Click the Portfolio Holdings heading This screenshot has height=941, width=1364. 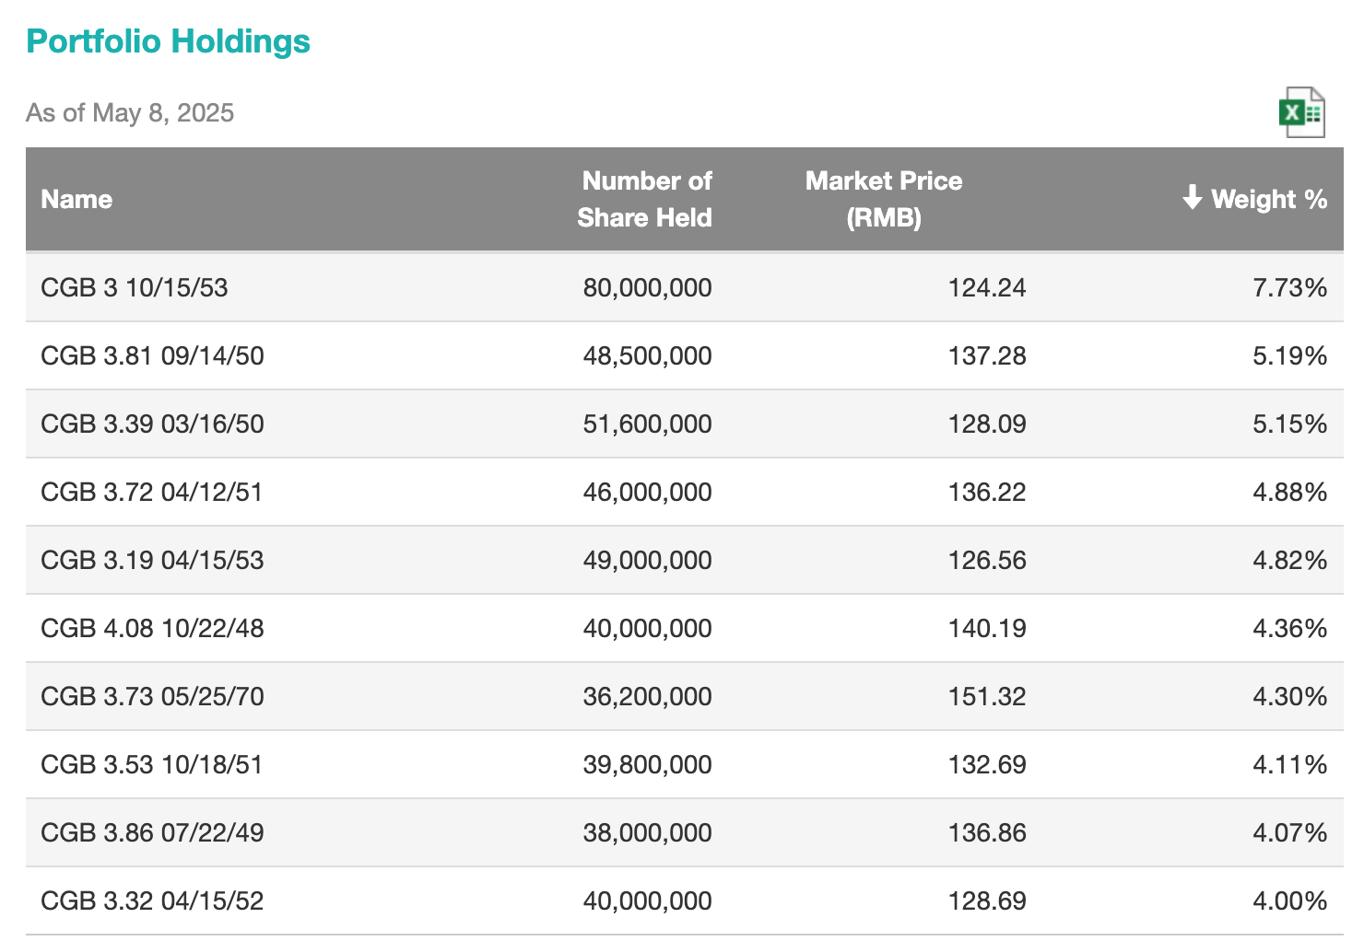click(x=168, y=41)
